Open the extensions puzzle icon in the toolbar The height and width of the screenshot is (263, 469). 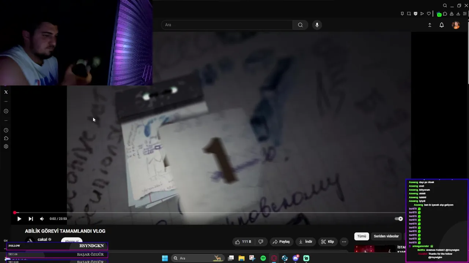[x=445, y=14]
